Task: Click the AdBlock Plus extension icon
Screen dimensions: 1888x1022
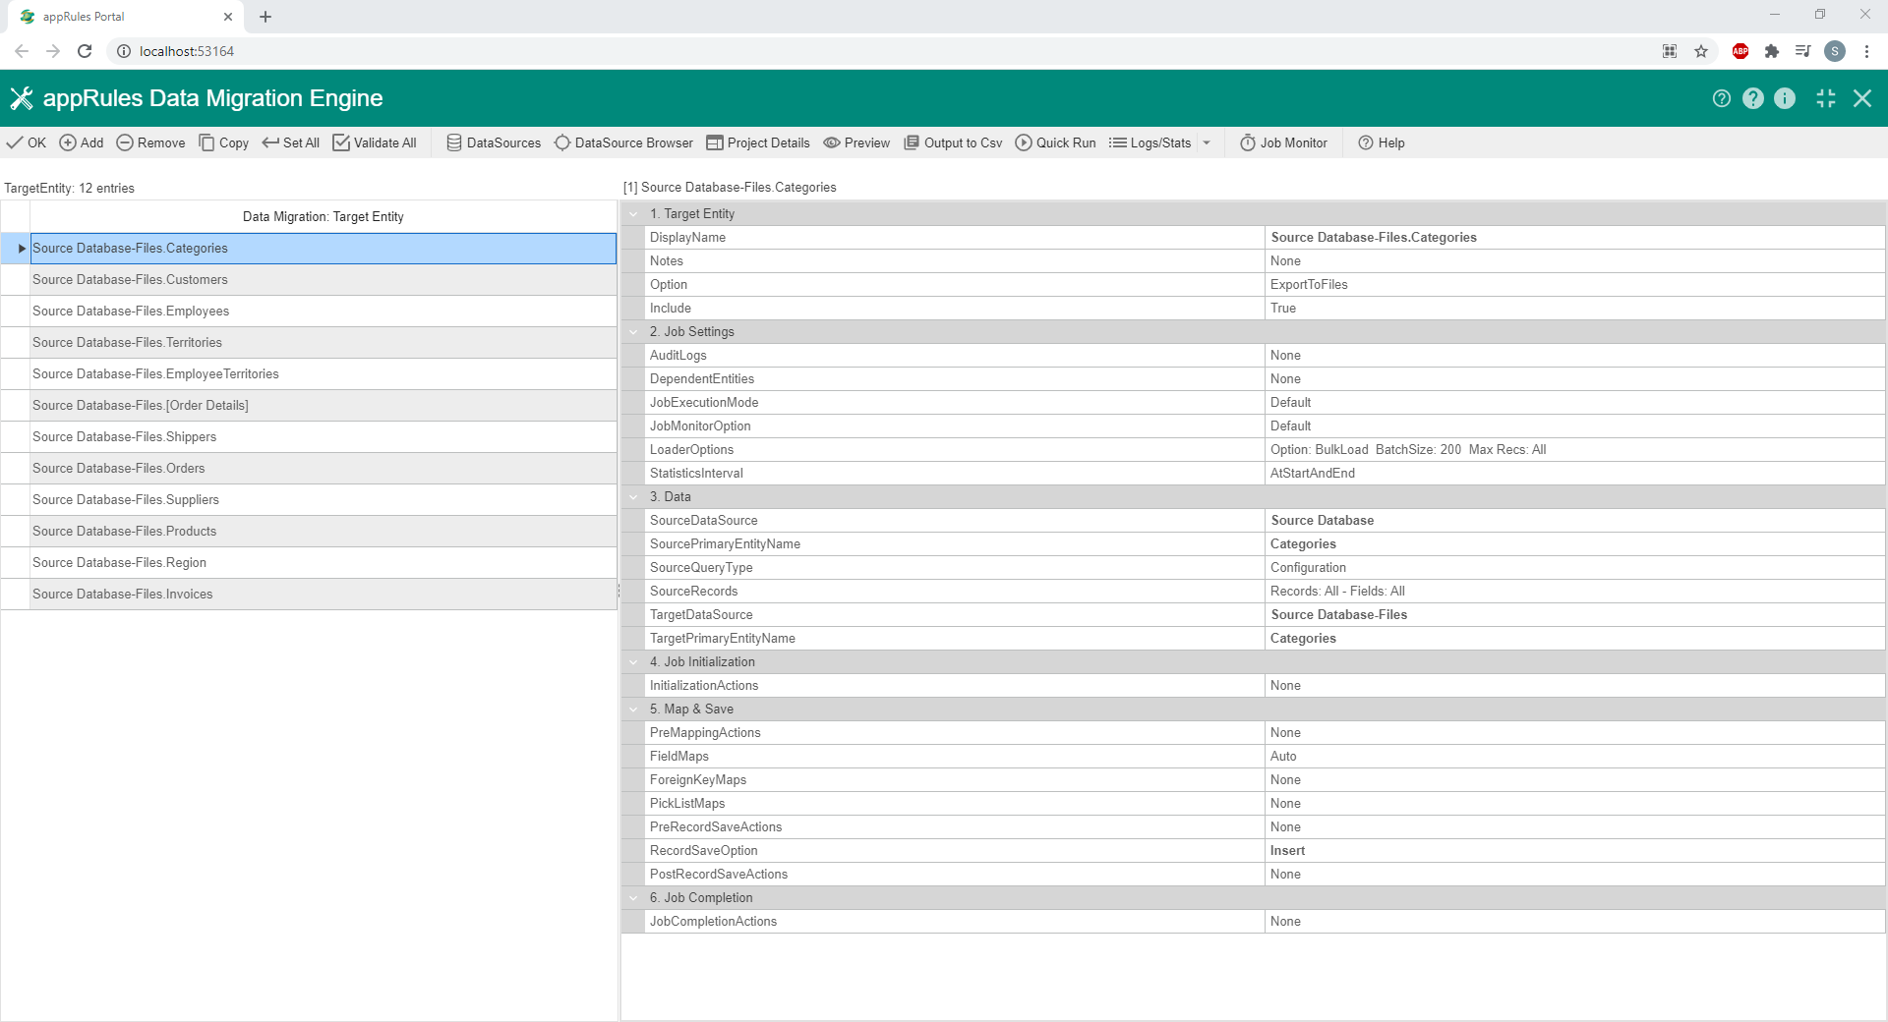Action: click(x=1740, y=51)
